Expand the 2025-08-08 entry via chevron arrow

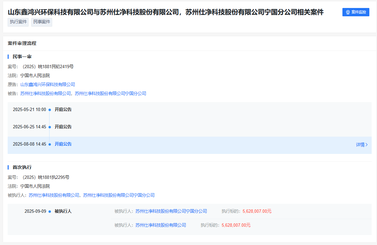click(x=367, y=145)
